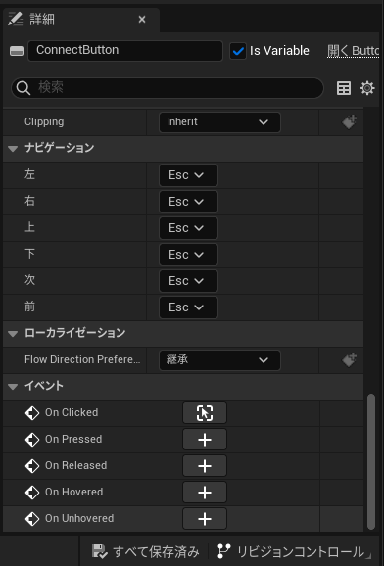Open the property matrix table icon
This screenshot has height=566, width=384.
point(344,88)
